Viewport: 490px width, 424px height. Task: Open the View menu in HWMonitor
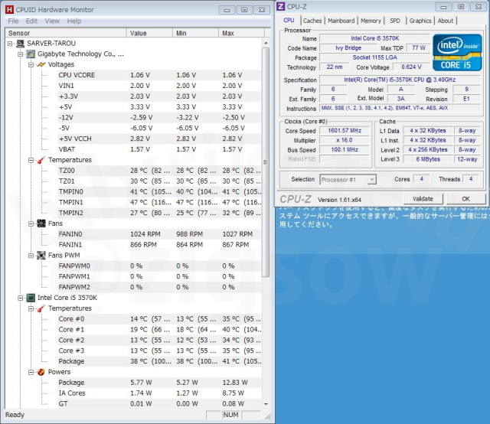pos(52,21)
